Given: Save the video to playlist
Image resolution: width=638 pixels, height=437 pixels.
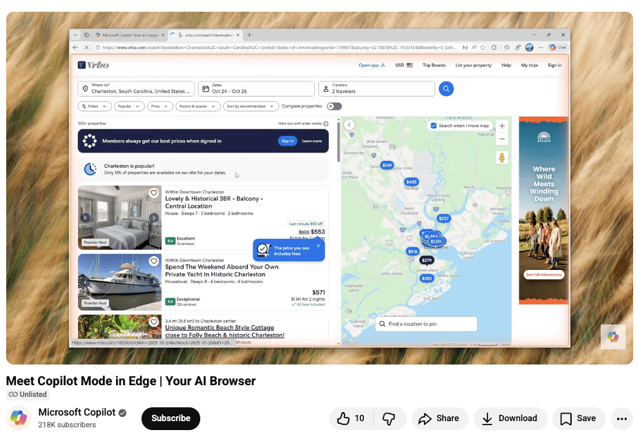Looking at the screenshot, I should pyautogui.click(x=579, y=418).
